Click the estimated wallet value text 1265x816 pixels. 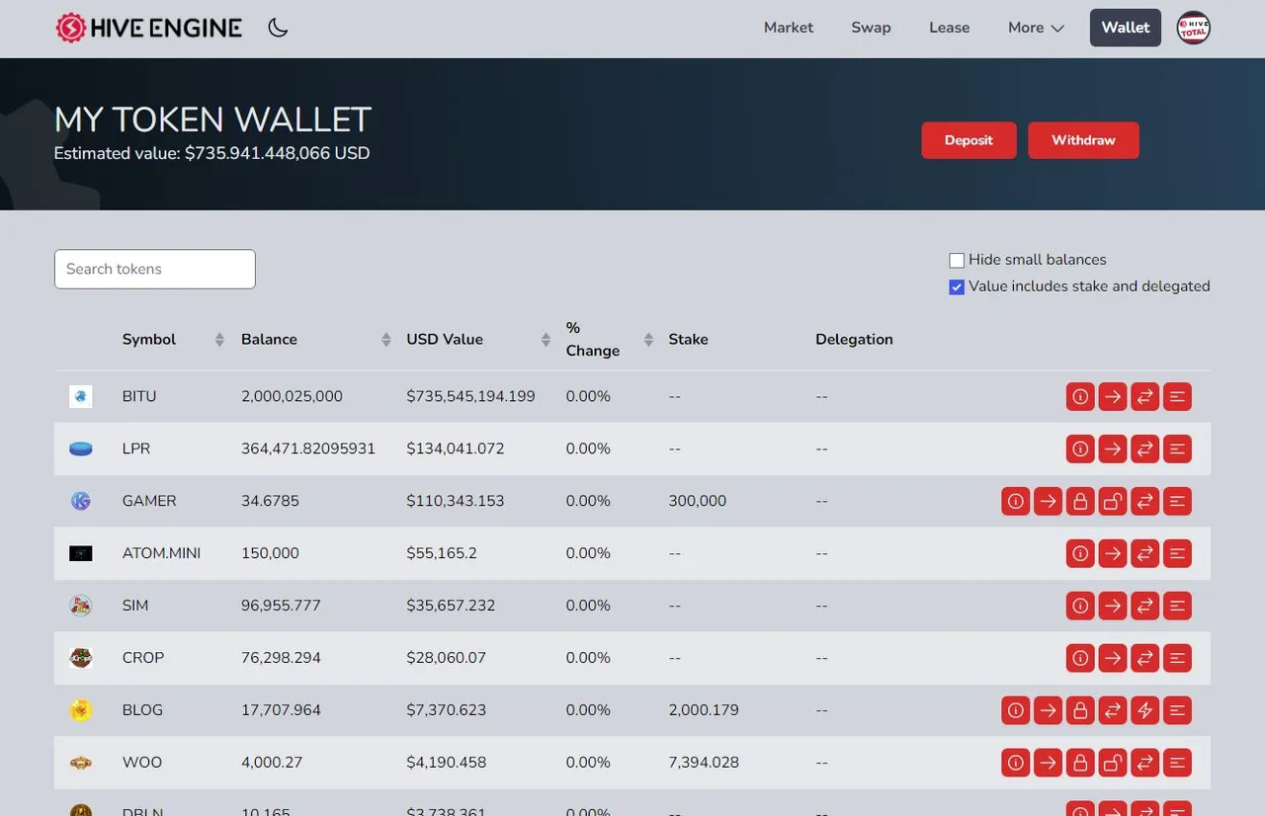(211, 154)
